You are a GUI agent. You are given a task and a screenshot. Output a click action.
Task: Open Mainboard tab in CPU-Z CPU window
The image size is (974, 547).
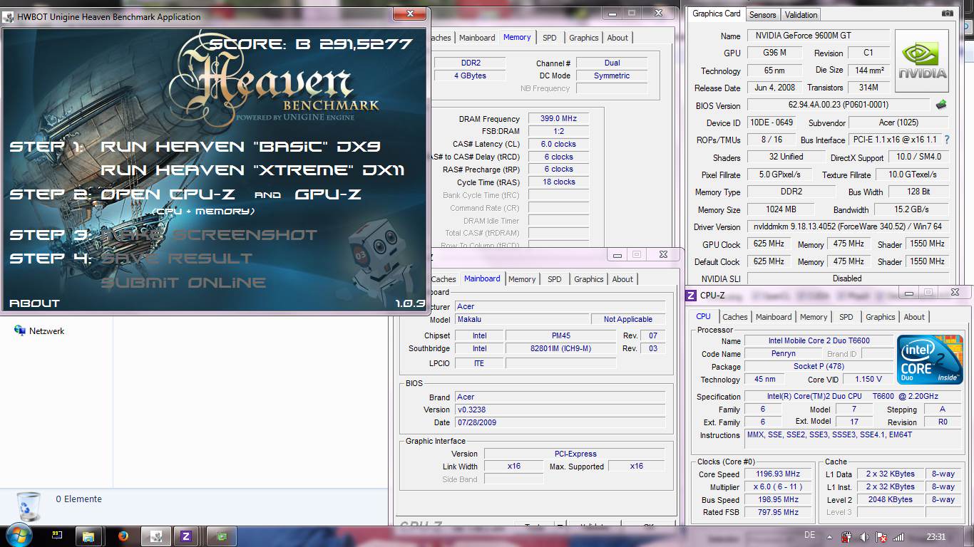(x=774, y=317)
